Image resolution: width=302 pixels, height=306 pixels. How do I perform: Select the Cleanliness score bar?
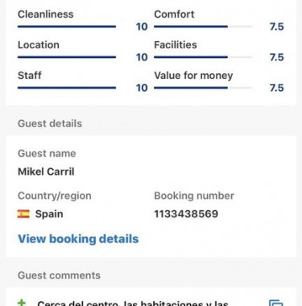67,27
